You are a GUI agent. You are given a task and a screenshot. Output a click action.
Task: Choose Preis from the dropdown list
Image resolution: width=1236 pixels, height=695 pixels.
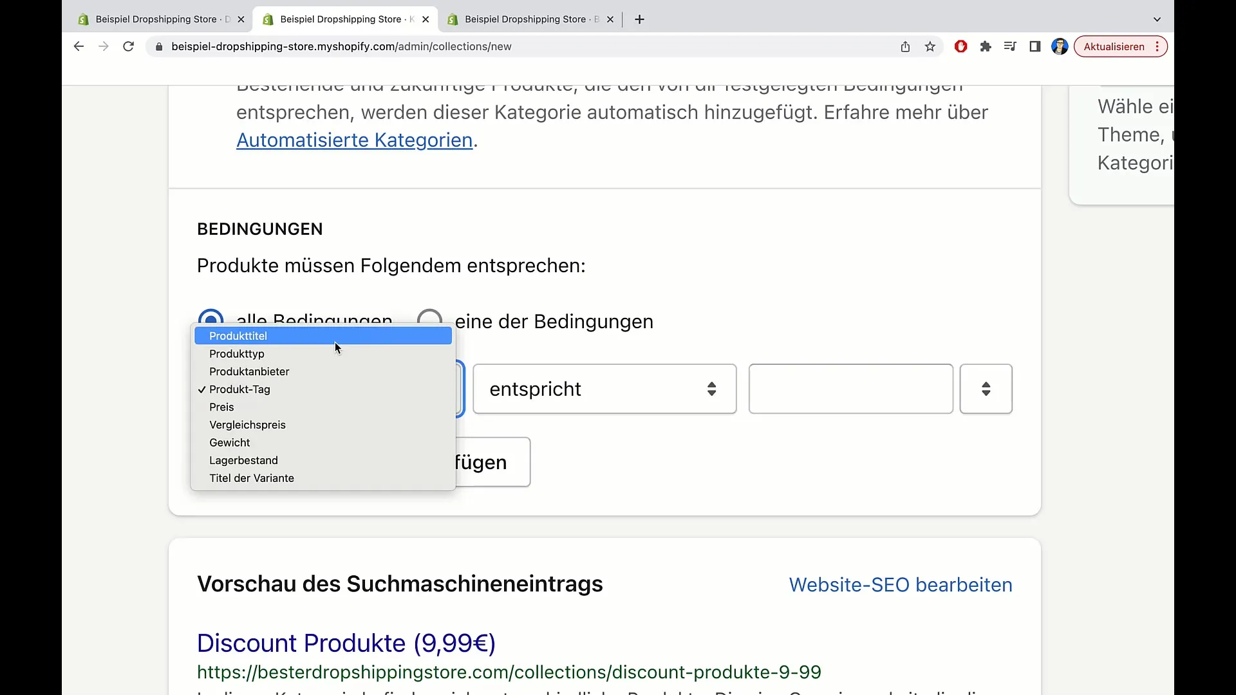pos(323,407)
